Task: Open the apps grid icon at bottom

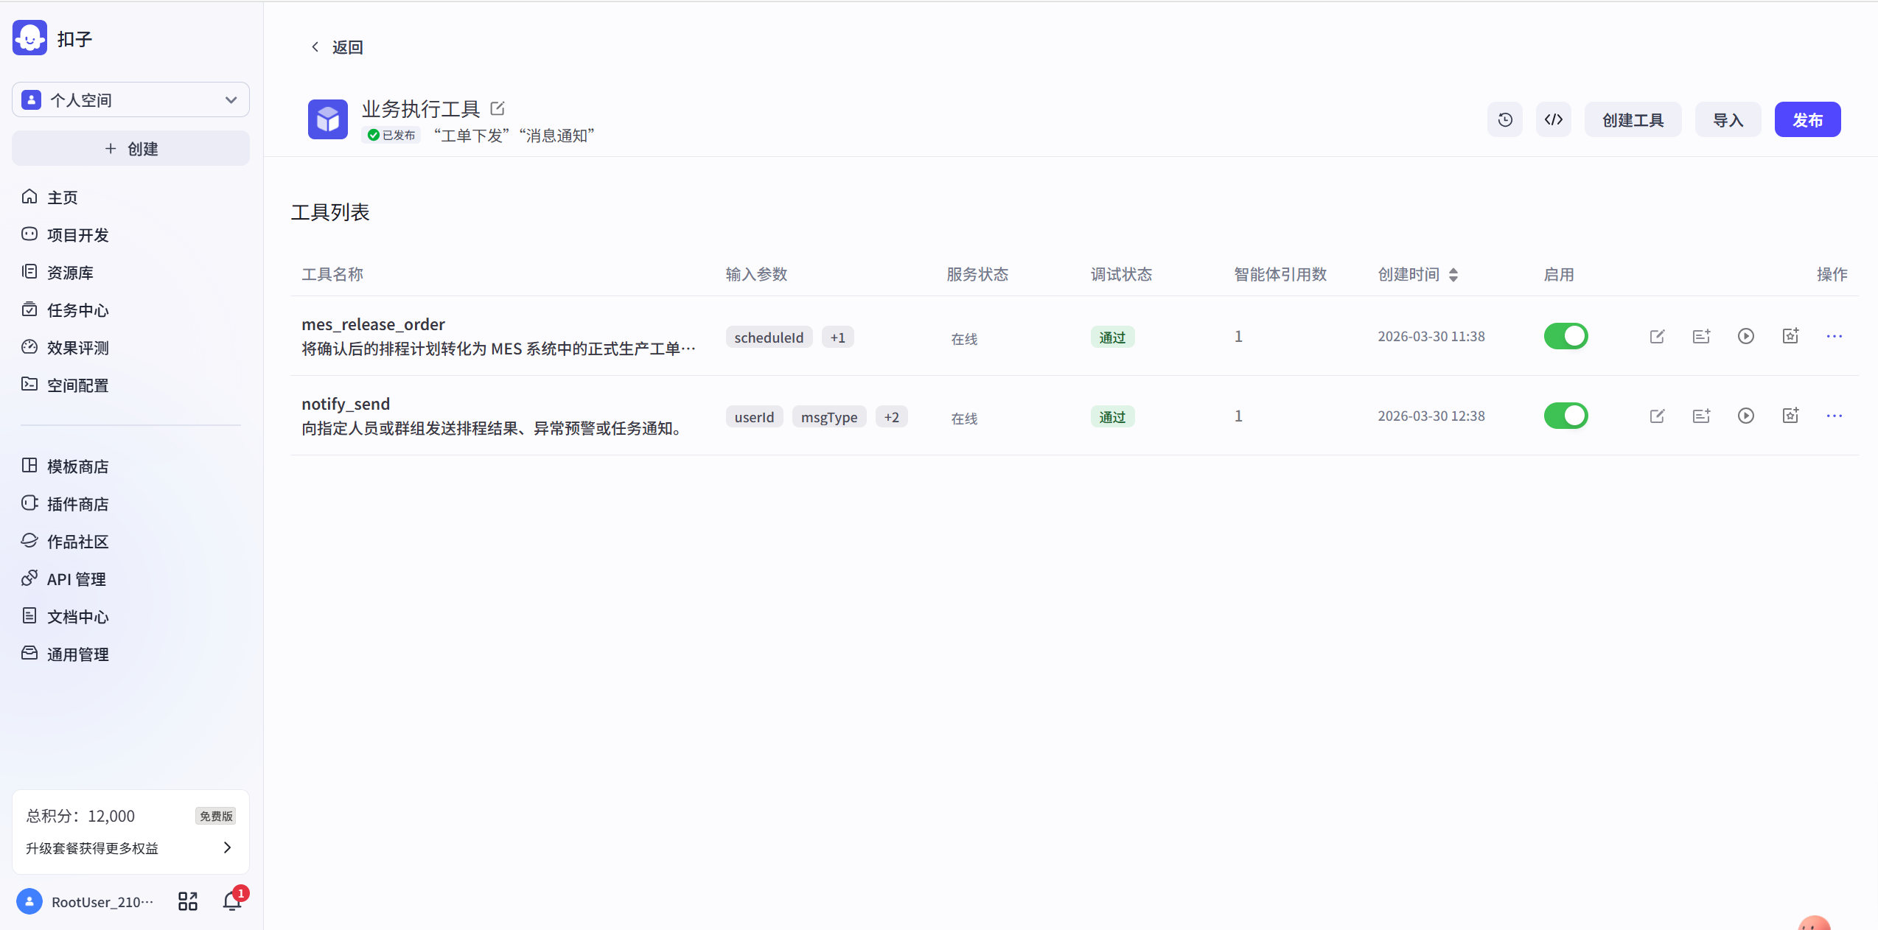Action: click(x=188, y=901)
